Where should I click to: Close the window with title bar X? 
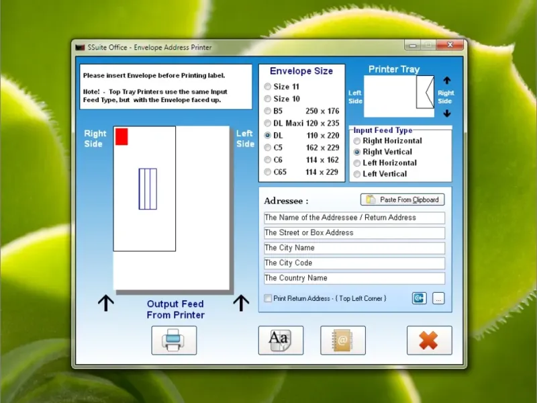(450, 45)
